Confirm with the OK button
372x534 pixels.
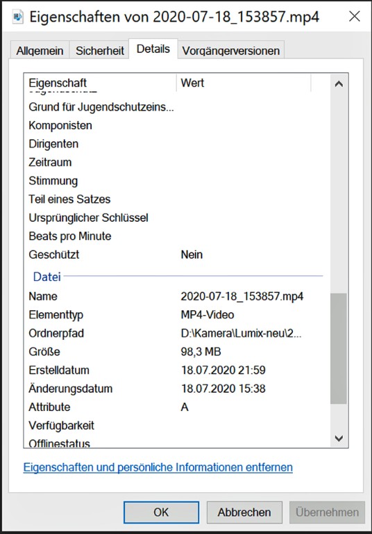161,512
